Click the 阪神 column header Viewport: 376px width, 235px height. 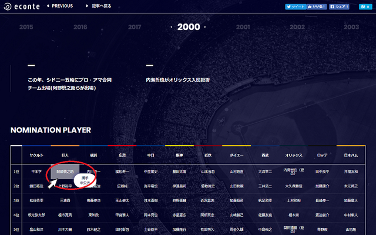(x=179, y=155)
